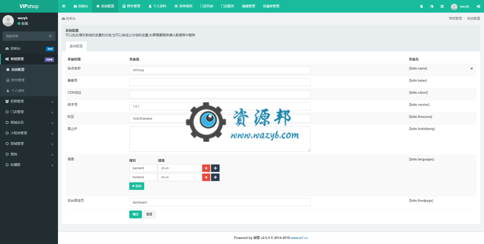Viewport: 484px width, 244px height.
Task: Collapse 常规管理 sidebar group
Action: (x=29, y=59)
